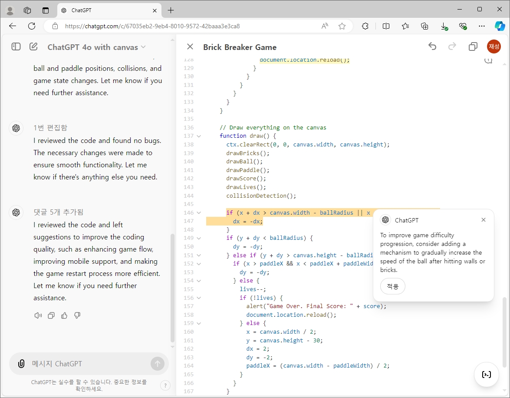Undo the last canvas edit
510x398 pixels.
tap(432, 46)
